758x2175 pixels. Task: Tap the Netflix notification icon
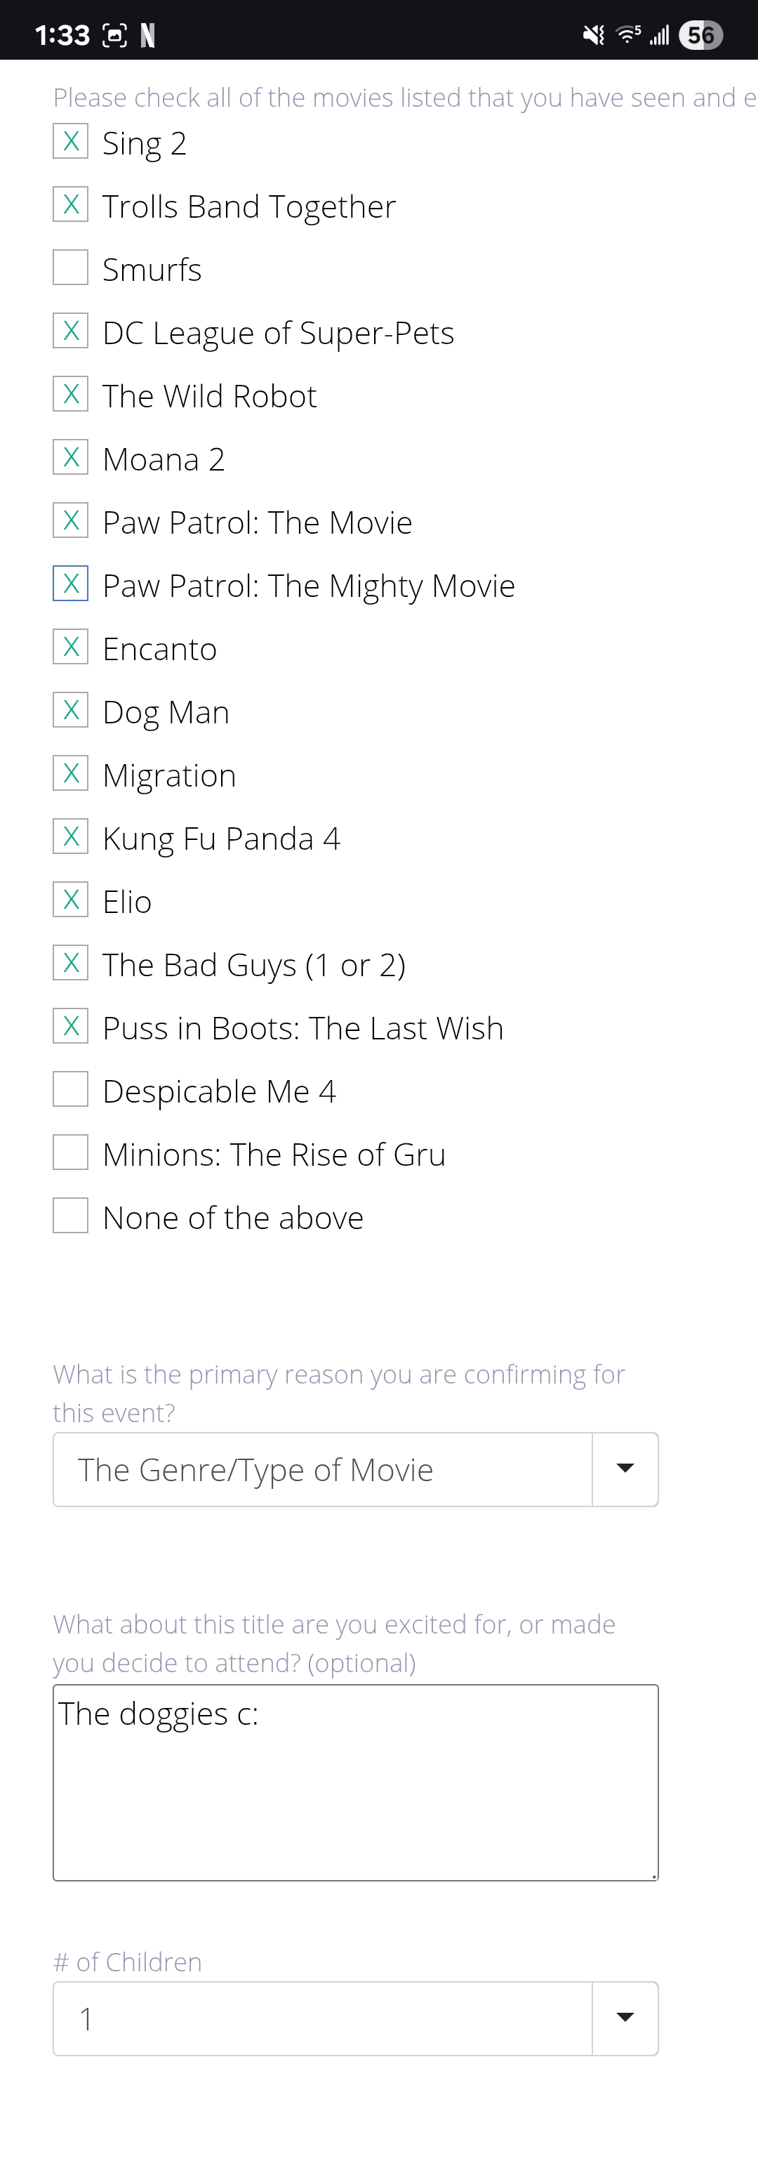pyautogui.click(x=147, y=34)
